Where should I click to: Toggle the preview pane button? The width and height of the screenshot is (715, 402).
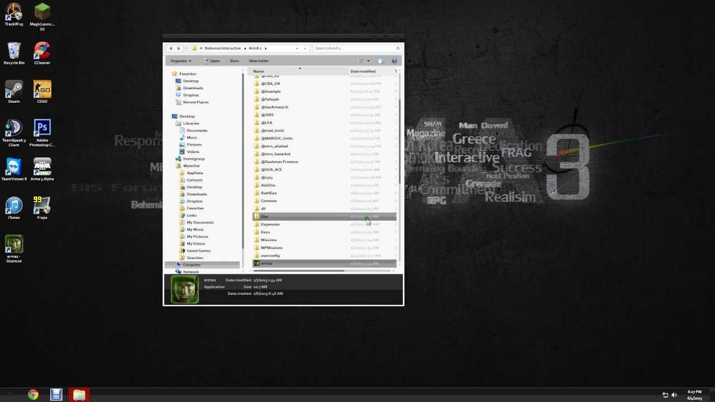click(x=380, y=61)
